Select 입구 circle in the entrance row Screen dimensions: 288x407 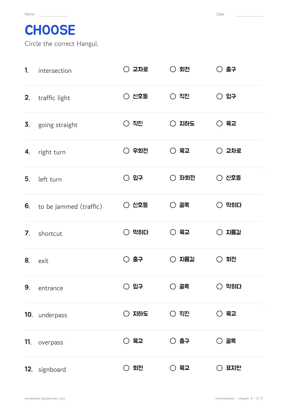click(x=126, y=286)
